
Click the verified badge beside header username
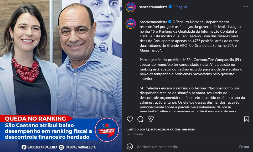(x=170, y=7)
